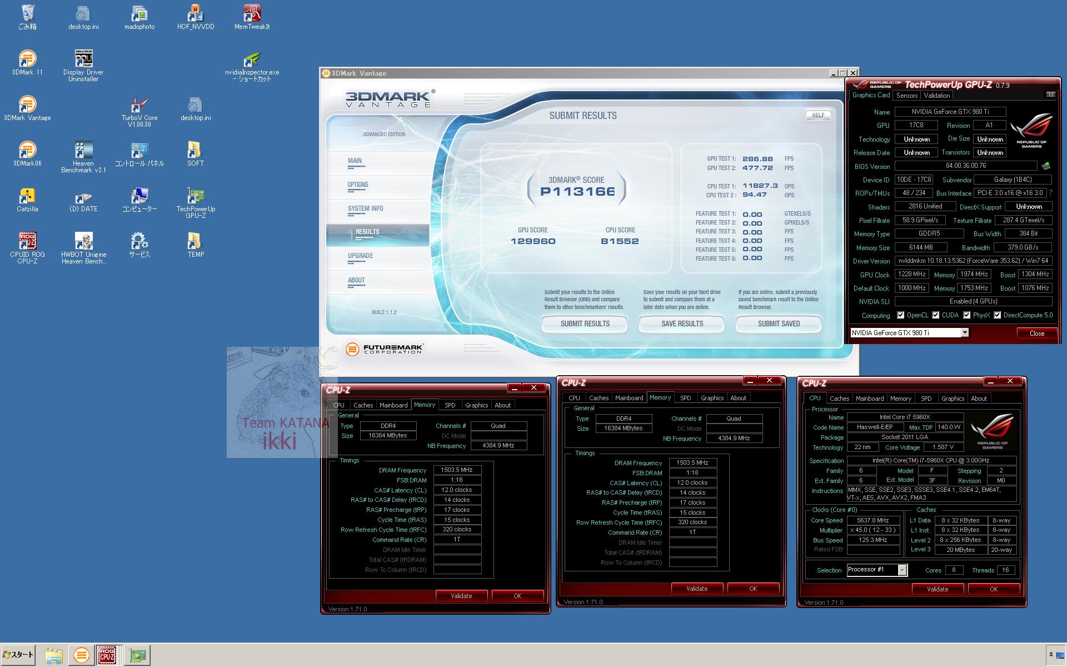Click the SAVE RESULTS button

coord(682,323)
